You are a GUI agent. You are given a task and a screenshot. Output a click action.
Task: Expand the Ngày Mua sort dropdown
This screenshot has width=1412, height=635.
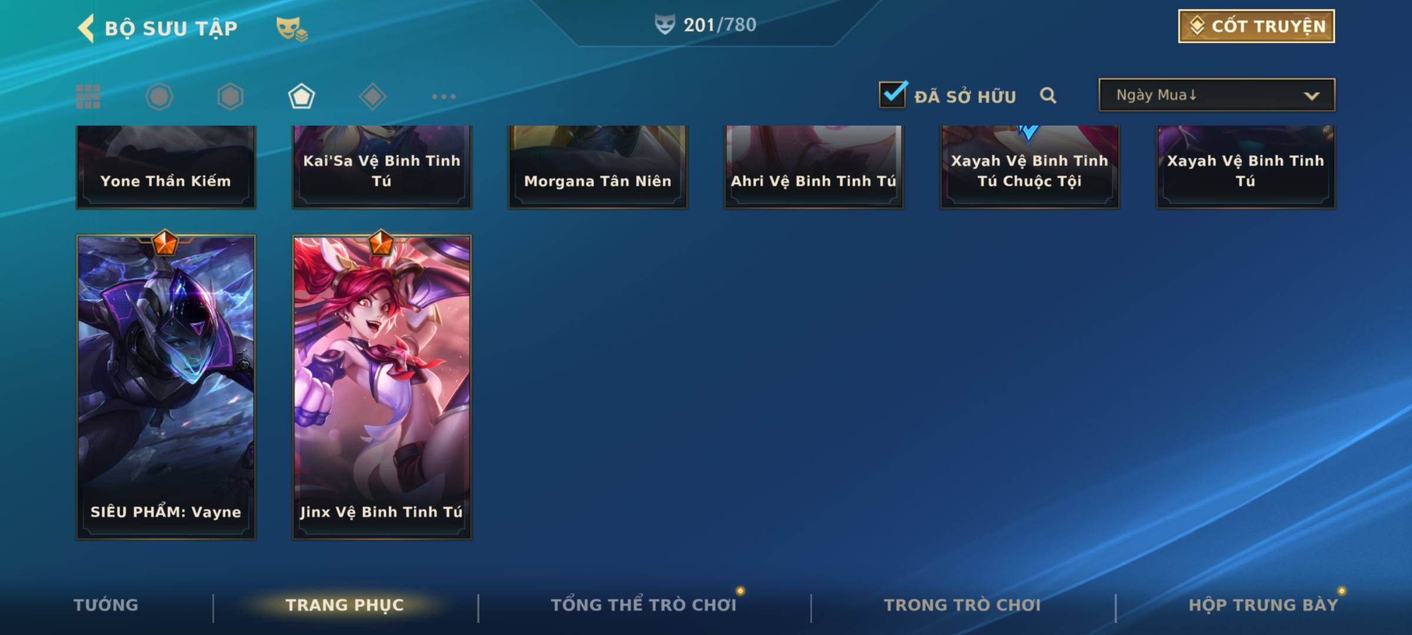(x=1217, y=95)
